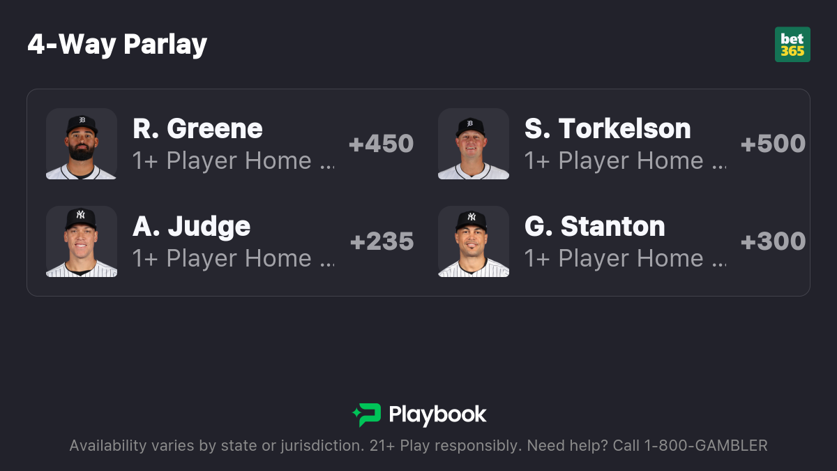Click the 4-Way Parlay heading
The image size is (837, 471).
tap(117, 45)
